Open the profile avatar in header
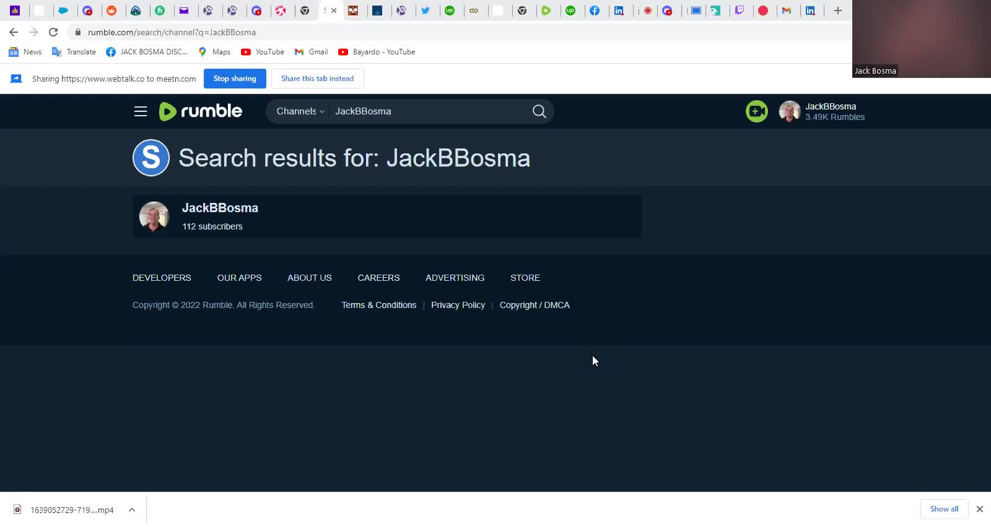The width and height of the screenshot is (991, 527). tap(789, 111)
